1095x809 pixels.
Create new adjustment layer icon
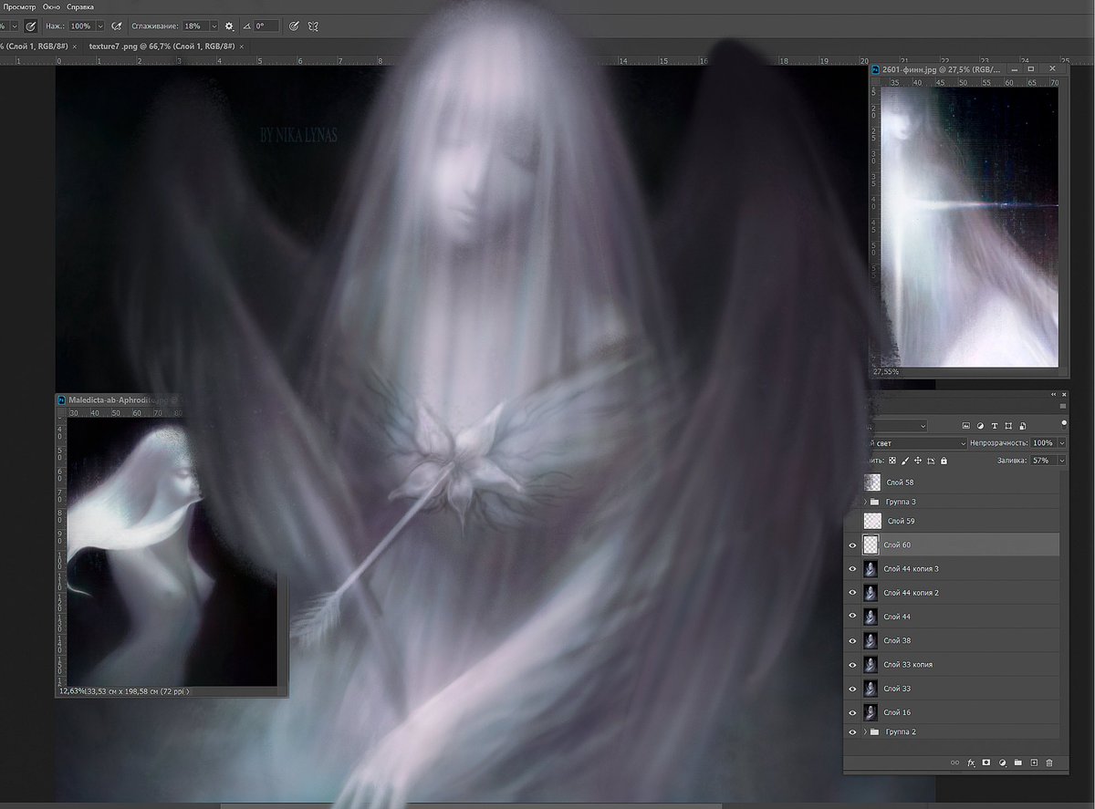click(x=1002, y=762)
